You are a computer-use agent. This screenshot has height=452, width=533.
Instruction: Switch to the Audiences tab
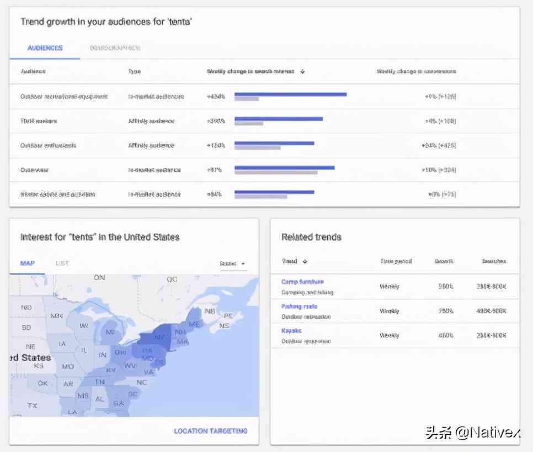(45, 48)
